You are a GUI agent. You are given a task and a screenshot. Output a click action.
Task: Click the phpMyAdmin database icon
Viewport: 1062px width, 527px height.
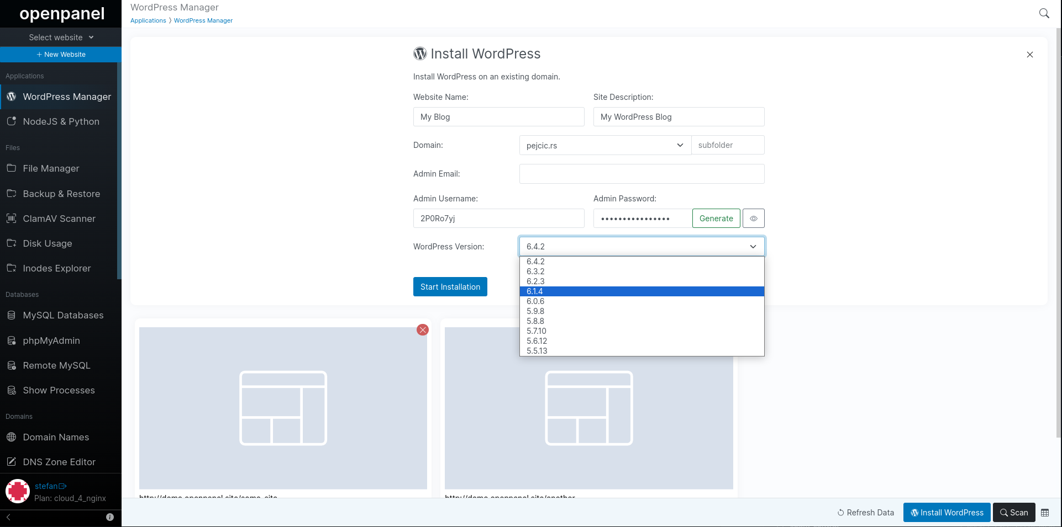pos(11,340)
